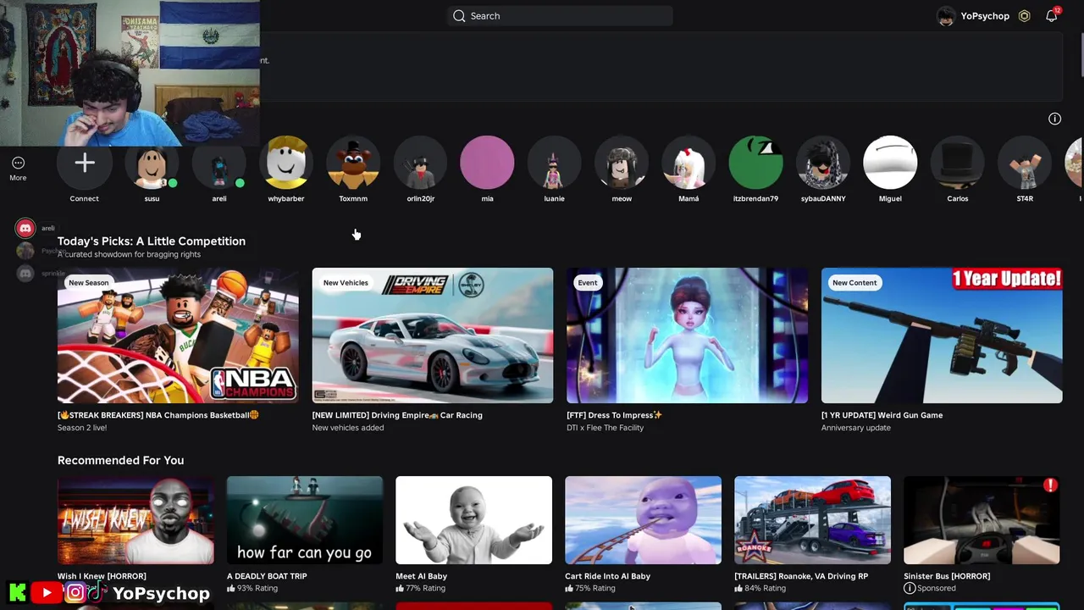The width and height of the screenshot is (1084, 610).
Task: Open friend luanie's avatar
Action: (554, 163)
